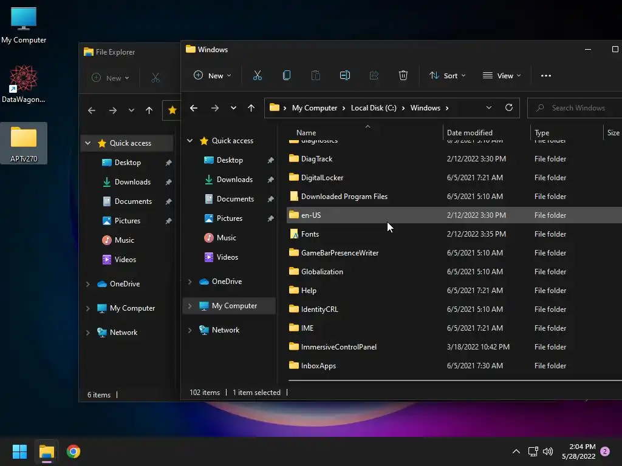Open the Sort dropdown menu
This screenshot has height=466, width=622.
click(x=448, y=75)
